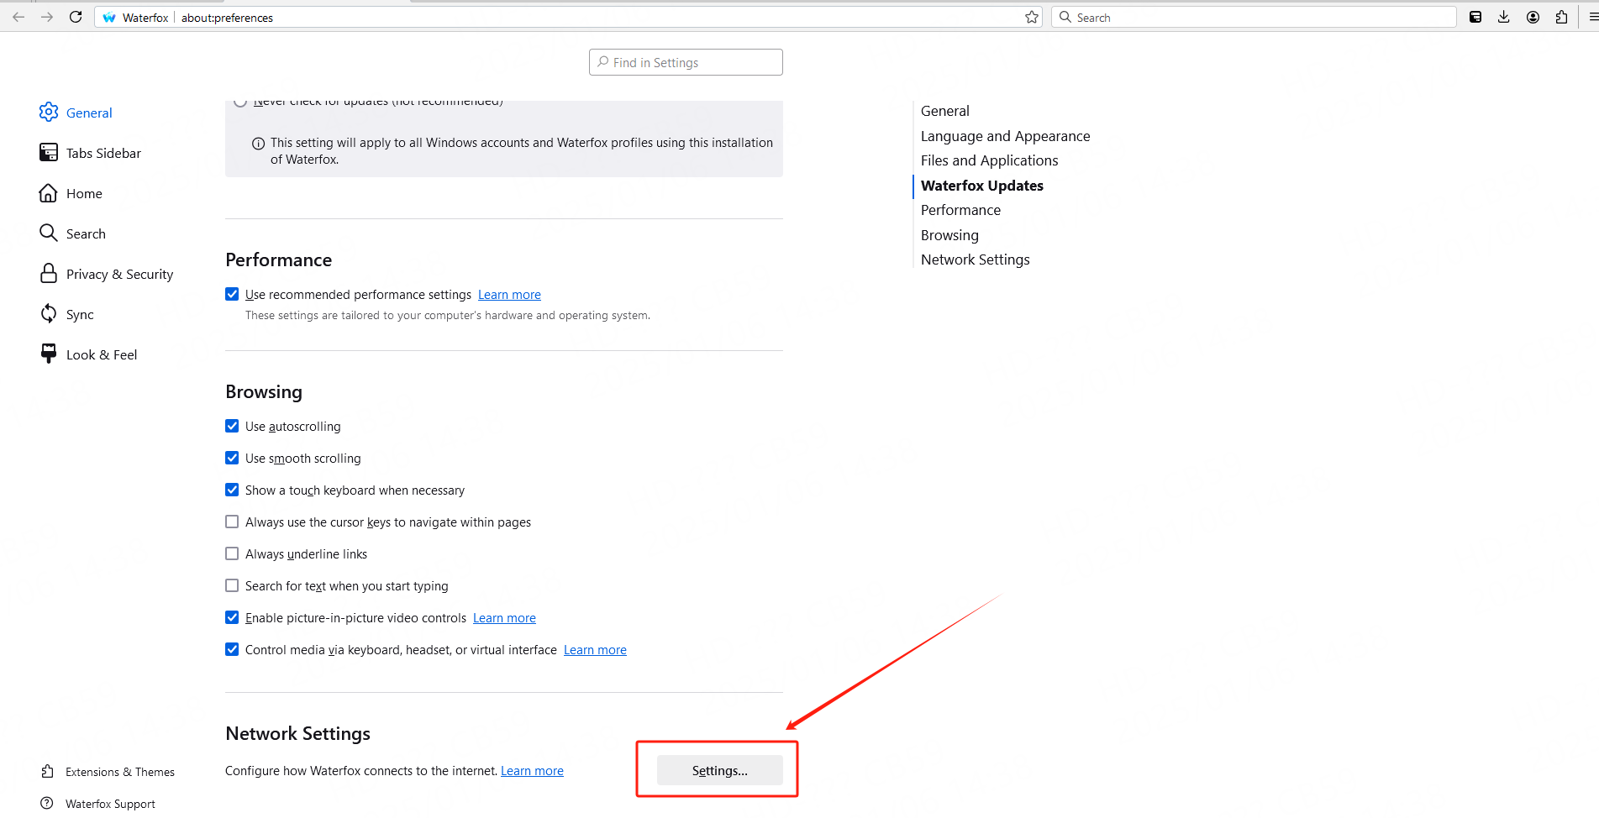Open Learn more link for Network Settings
Screen dimensions: 1599x818
click(x=532, y=771)
